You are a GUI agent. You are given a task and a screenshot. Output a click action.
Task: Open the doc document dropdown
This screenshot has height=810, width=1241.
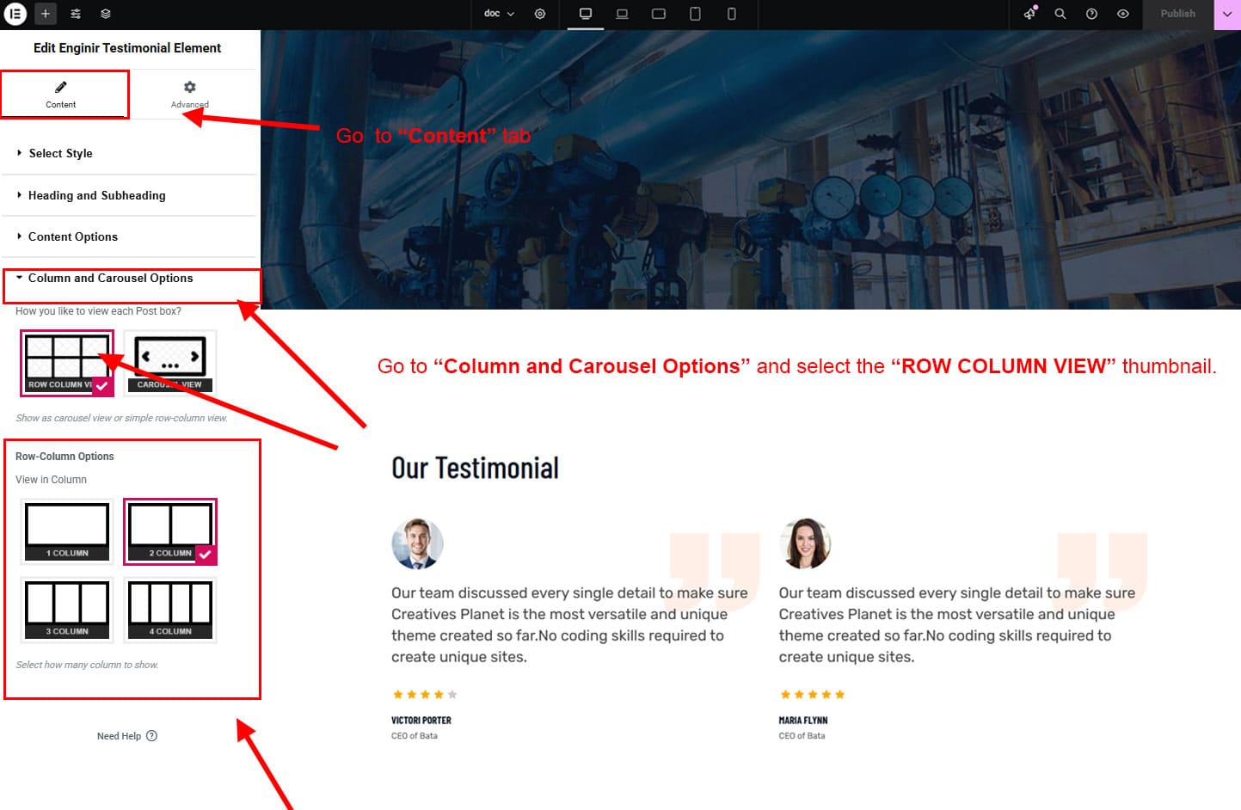(x=499, y=14)
